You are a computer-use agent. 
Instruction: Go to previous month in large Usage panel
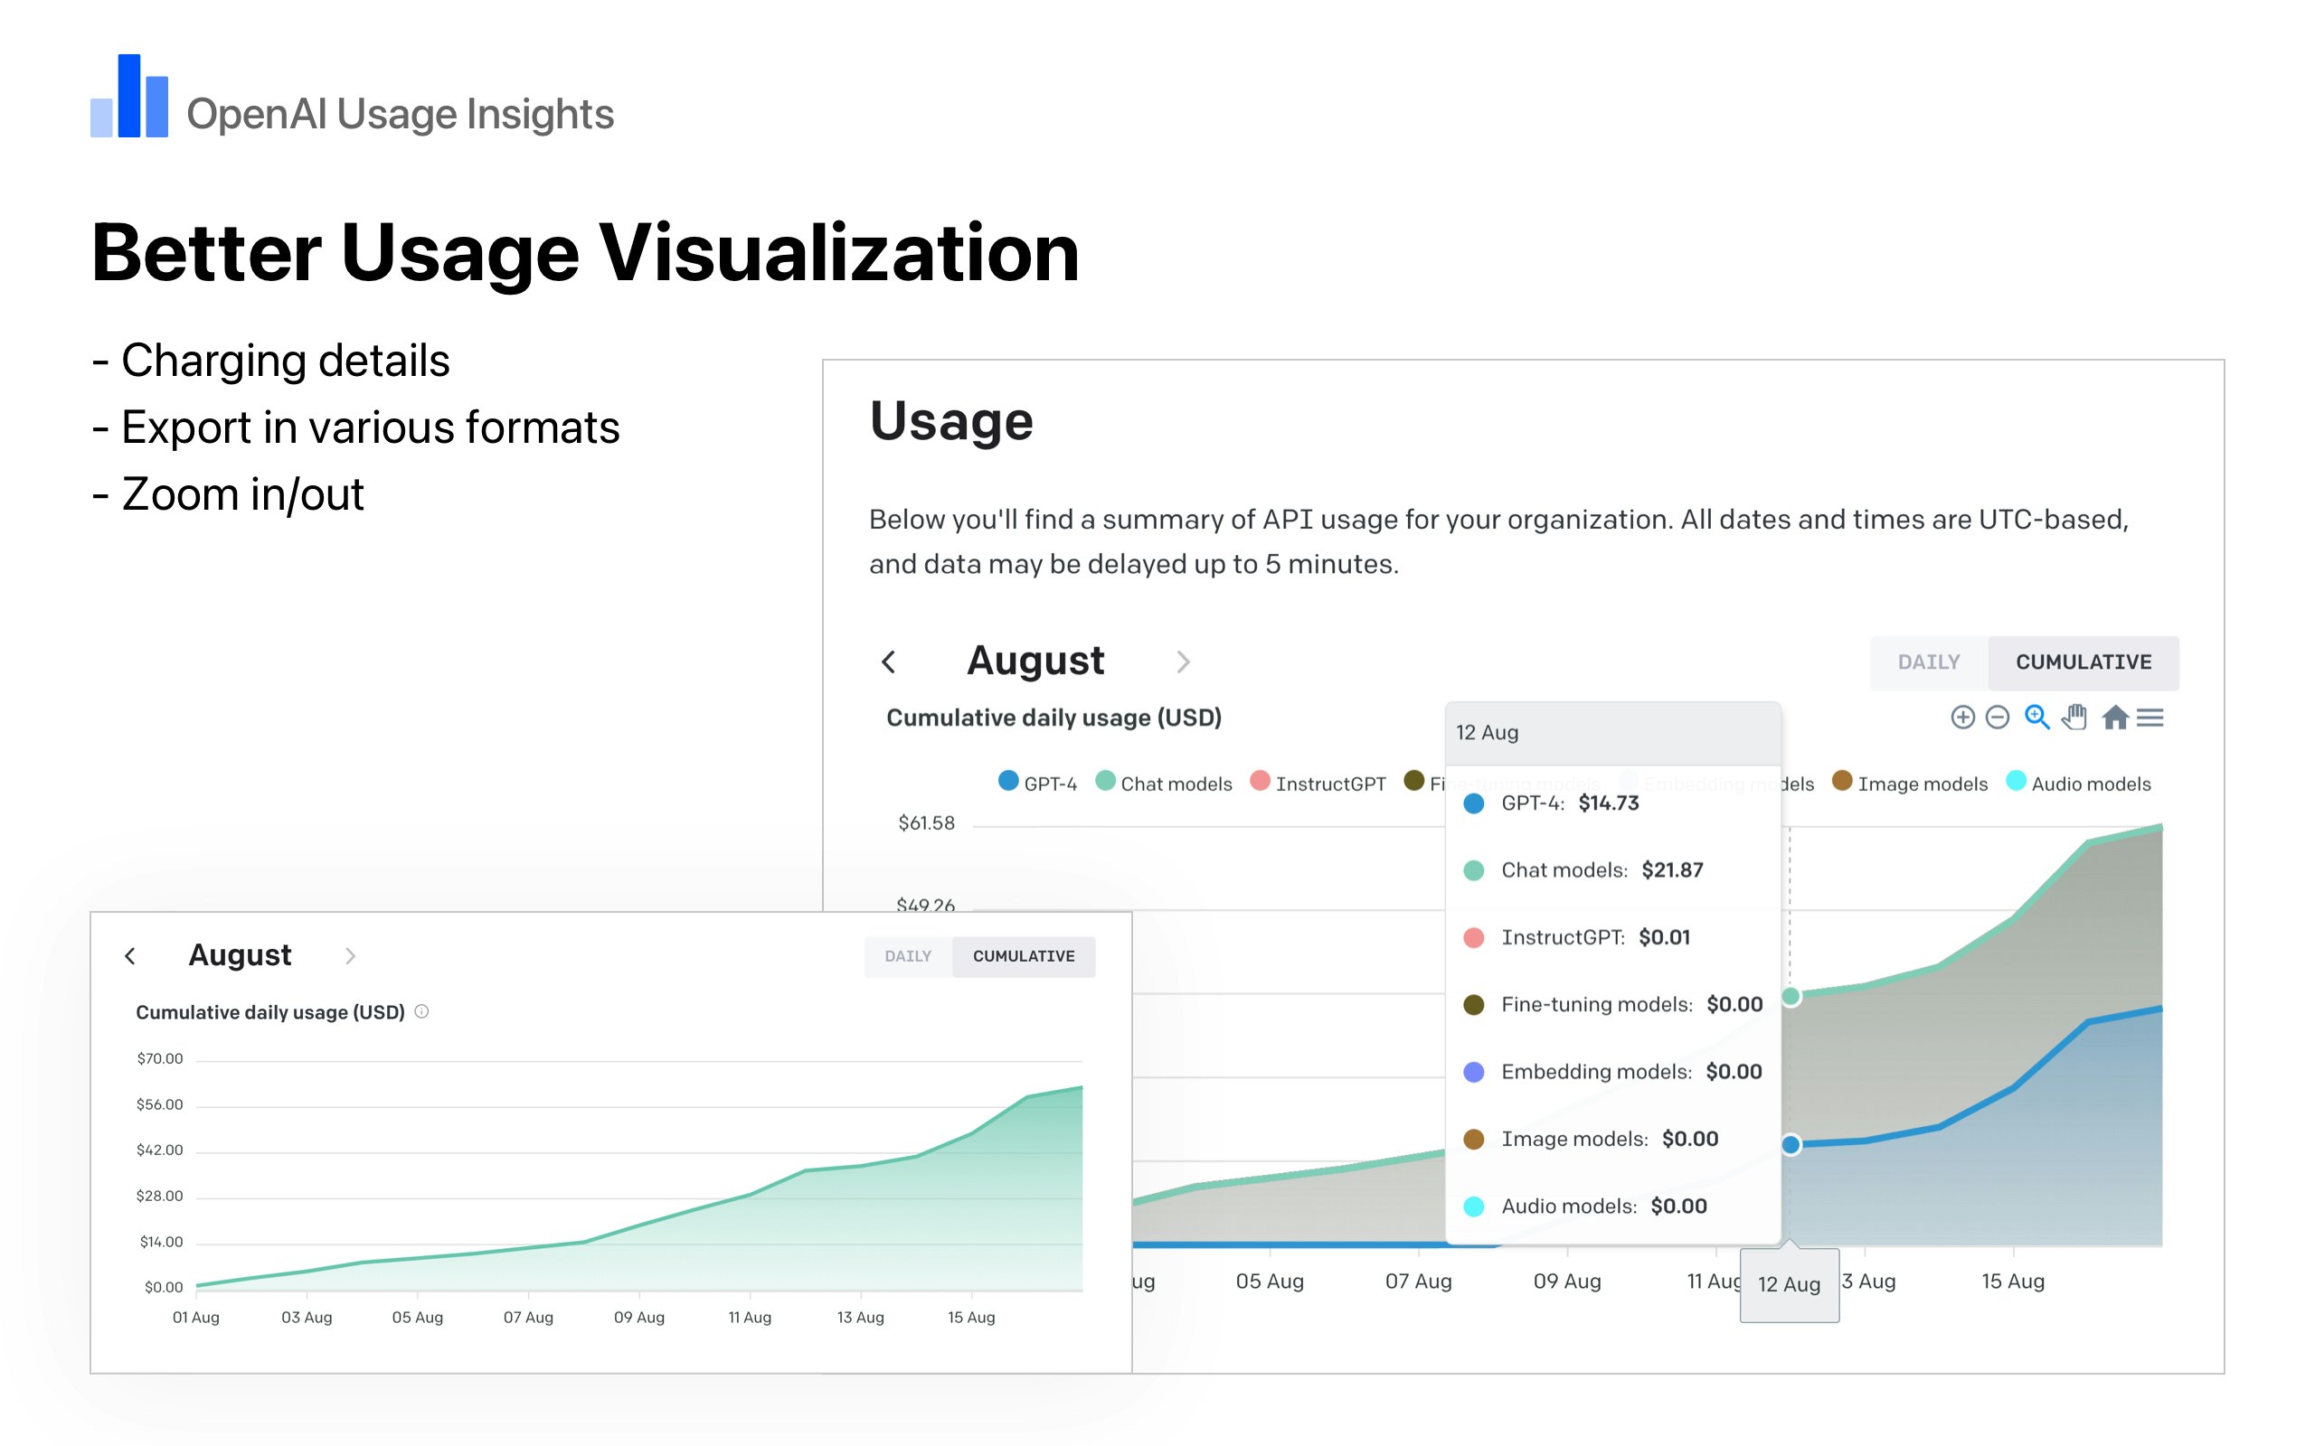[x=889, y=662]
